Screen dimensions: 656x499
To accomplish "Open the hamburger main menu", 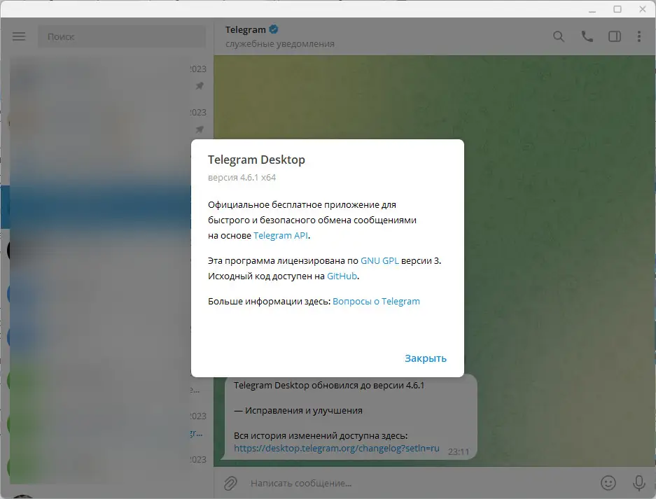I will click(x=19, y=36).
